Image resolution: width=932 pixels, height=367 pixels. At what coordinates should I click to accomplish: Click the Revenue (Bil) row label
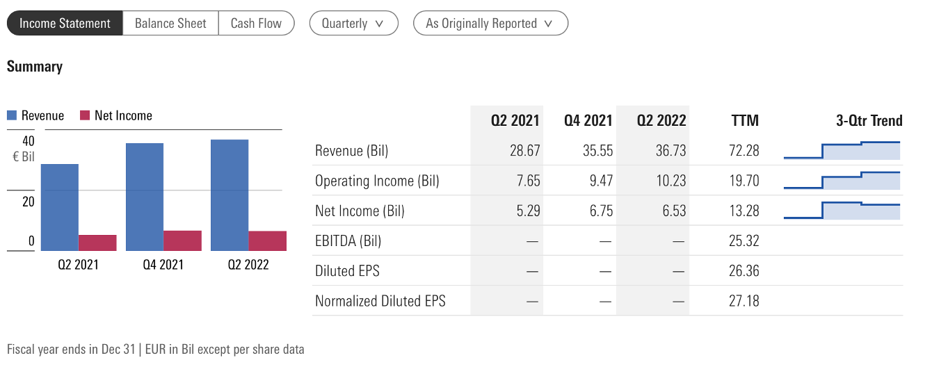pyautogui.click(x=351, y=151)
